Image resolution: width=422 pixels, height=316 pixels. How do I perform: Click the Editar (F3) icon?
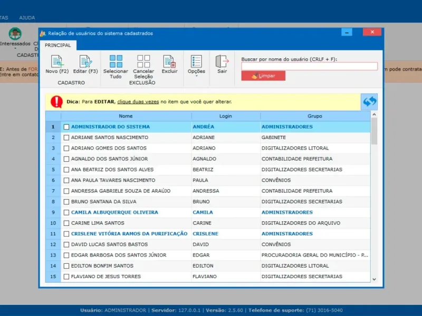point(85,61)
